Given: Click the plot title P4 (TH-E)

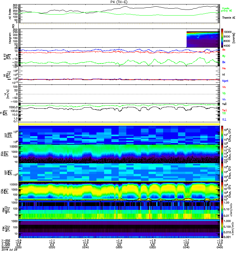Looking at the screenshot, I should 119,2.
